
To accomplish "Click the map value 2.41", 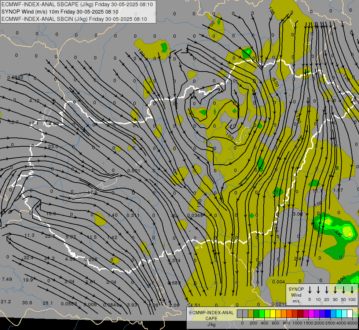I will (x=299, y=258).
